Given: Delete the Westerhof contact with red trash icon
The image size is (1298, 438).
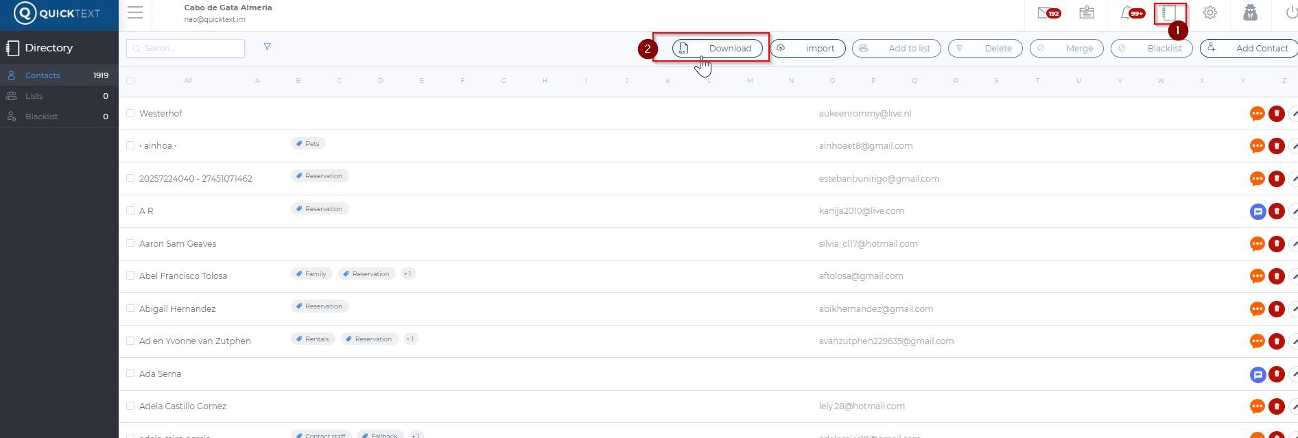Looking at the screenshot, I should pos(1276,114).
